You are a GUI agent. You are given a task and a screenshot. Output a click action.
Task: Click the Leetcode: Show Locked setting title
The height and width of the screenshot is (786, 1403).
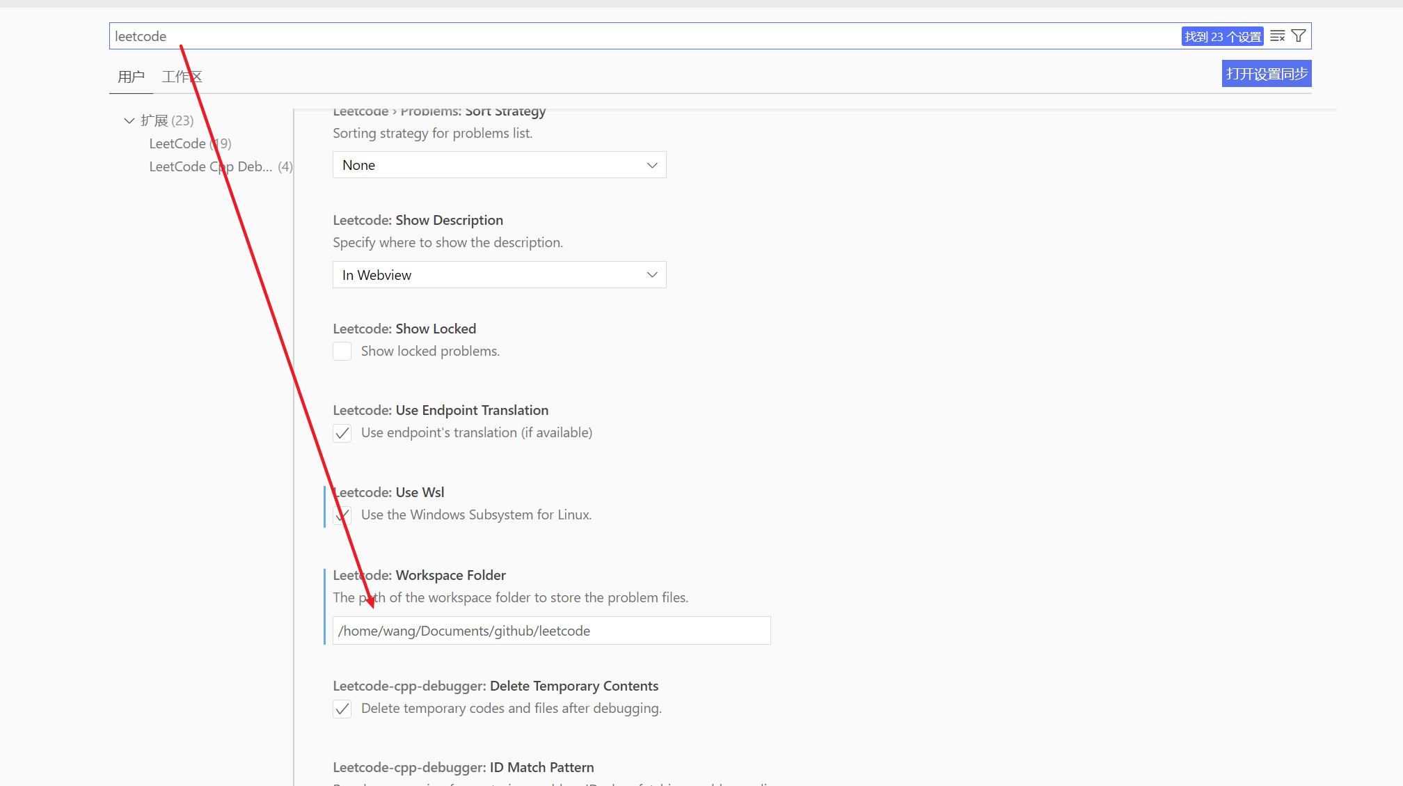click(404, 329)
